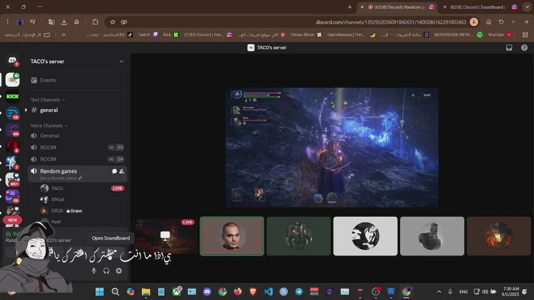Open Telegram from taskbar
This screenshot has width=534, height=300.
299,292
